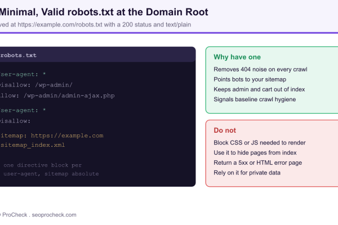Click the first 'User-agent: *' line
Screen dimensions: 338x225
click(x=23, y=74)
